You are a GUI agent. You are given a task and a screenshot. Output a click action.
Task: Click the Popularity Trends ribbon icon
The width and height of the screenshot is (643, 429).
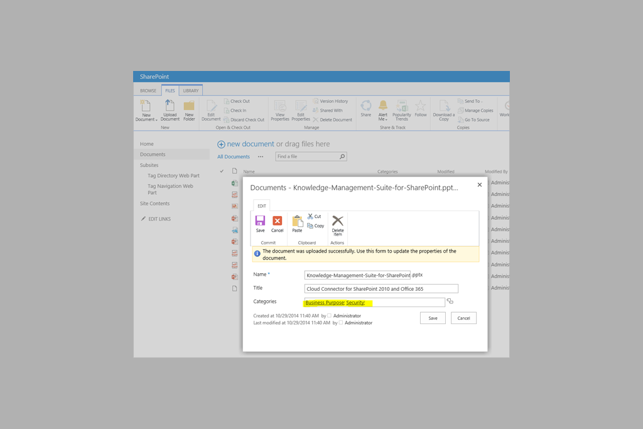[x=402, y=106]
